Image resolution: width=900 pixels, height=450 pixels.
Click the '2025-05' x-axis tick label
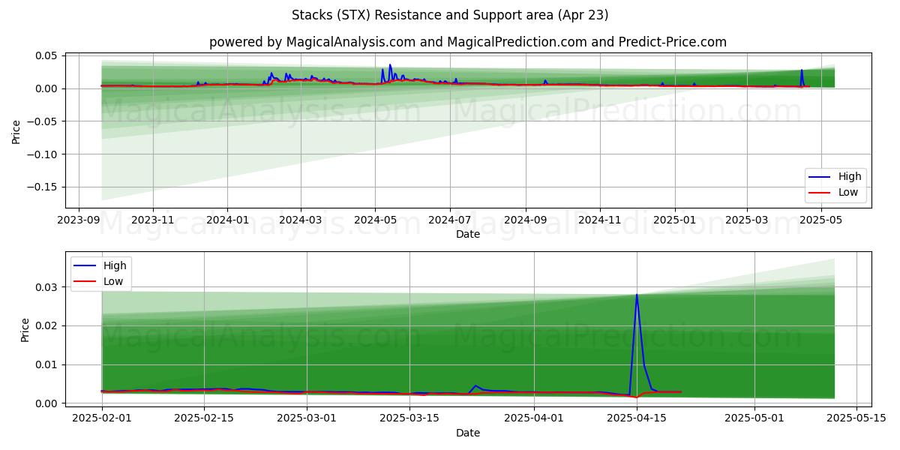coord(822,220)
